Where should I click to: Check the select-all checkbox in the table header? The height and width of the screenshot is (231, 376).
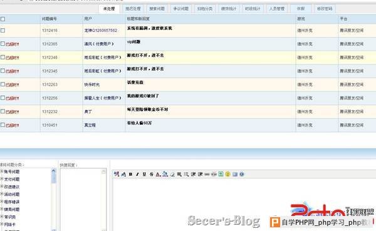coord(3,19)
